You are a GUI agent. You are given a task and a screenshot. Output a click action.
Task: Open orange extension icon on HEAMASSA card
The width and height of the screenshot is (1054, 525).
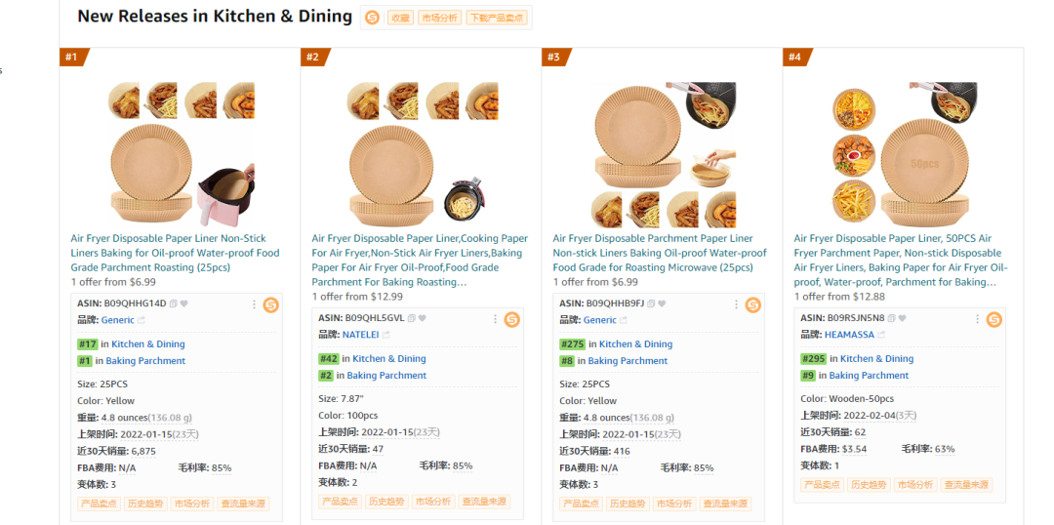click(x=993, y=319)
